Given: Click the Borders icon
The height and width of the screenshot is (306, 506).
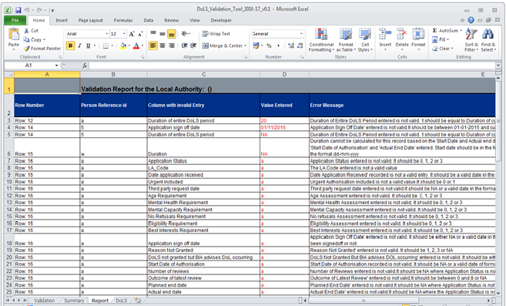Looking at the screenshot, I should pos(106,46).
